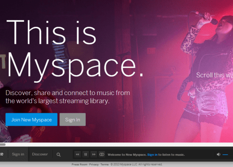Open search with the magnifying glass icon

pyautogui.click(x=58, y=154)
